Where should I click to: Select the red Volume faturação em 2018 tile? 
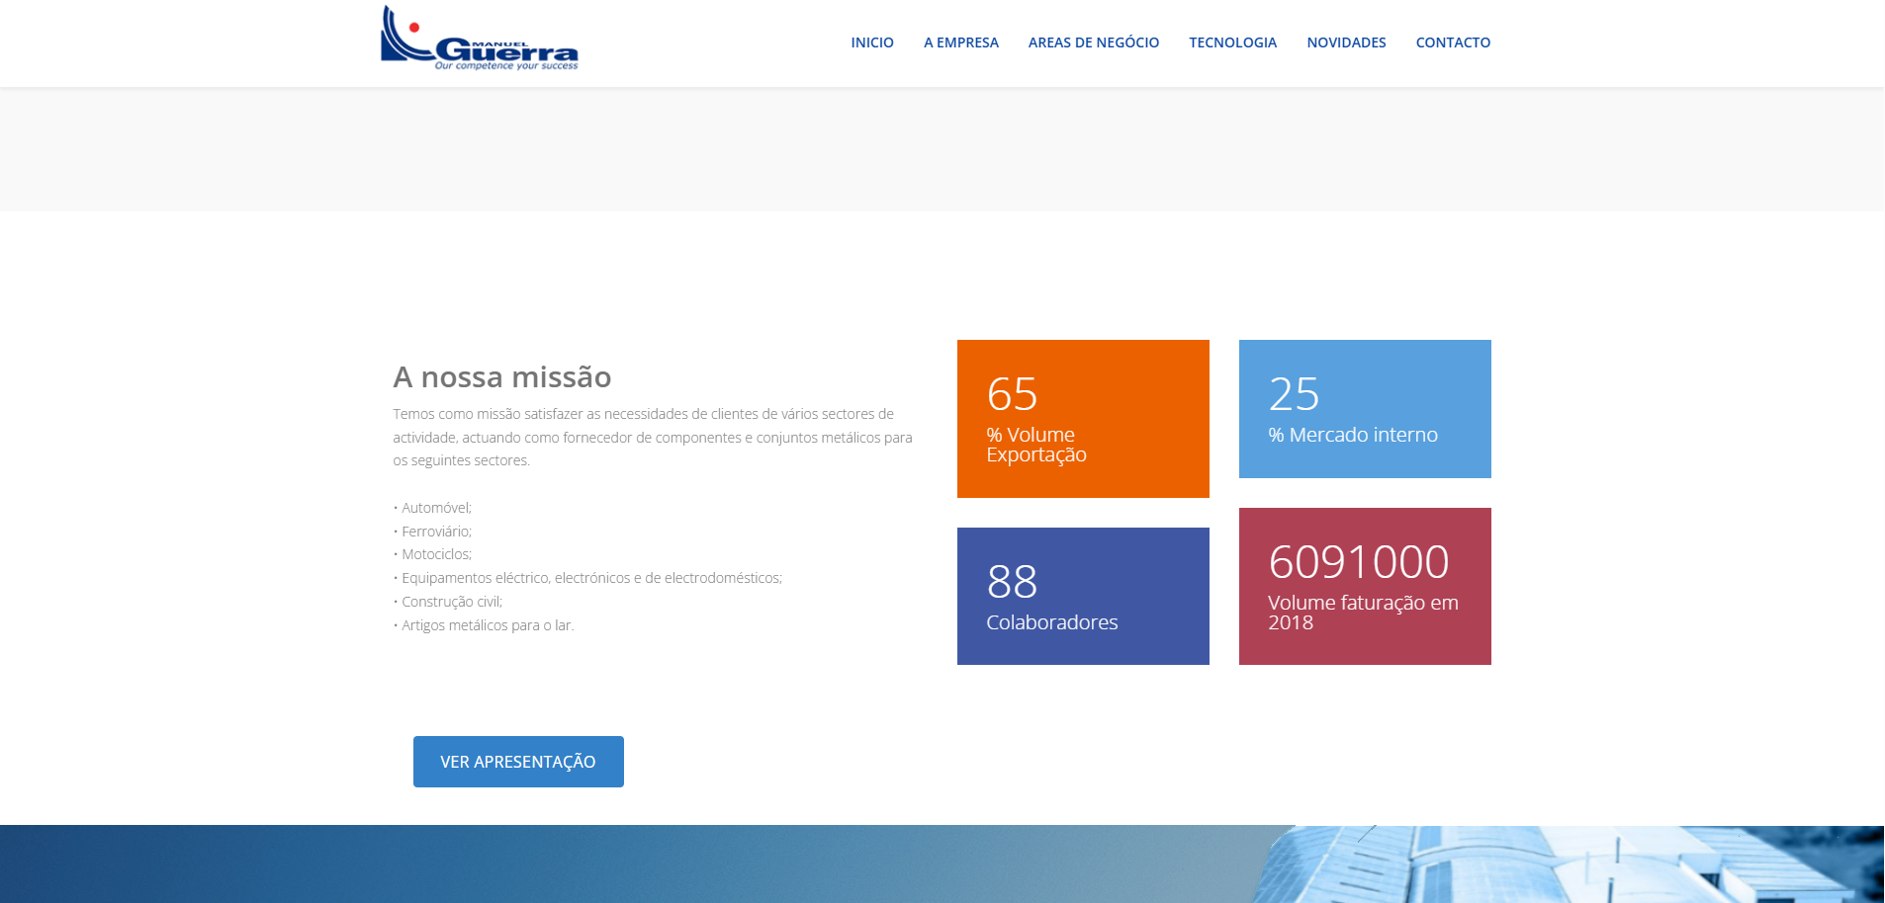point(1364,586)
